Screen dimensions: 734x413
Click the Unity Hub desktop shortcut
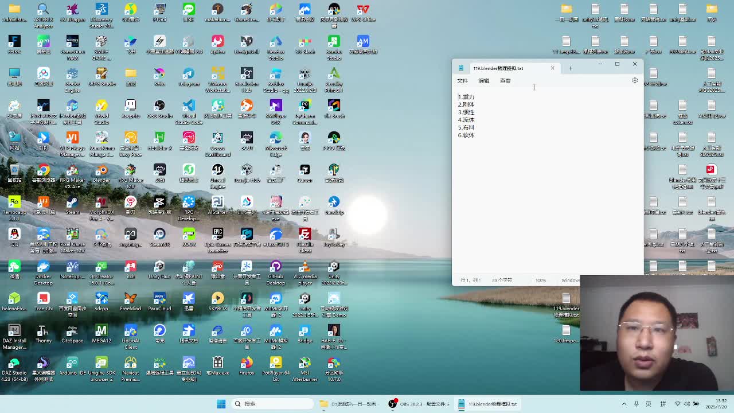[159, 267]
